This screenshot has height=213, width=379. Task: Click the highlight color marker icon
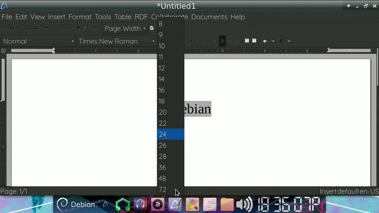(x=265, y=41)
